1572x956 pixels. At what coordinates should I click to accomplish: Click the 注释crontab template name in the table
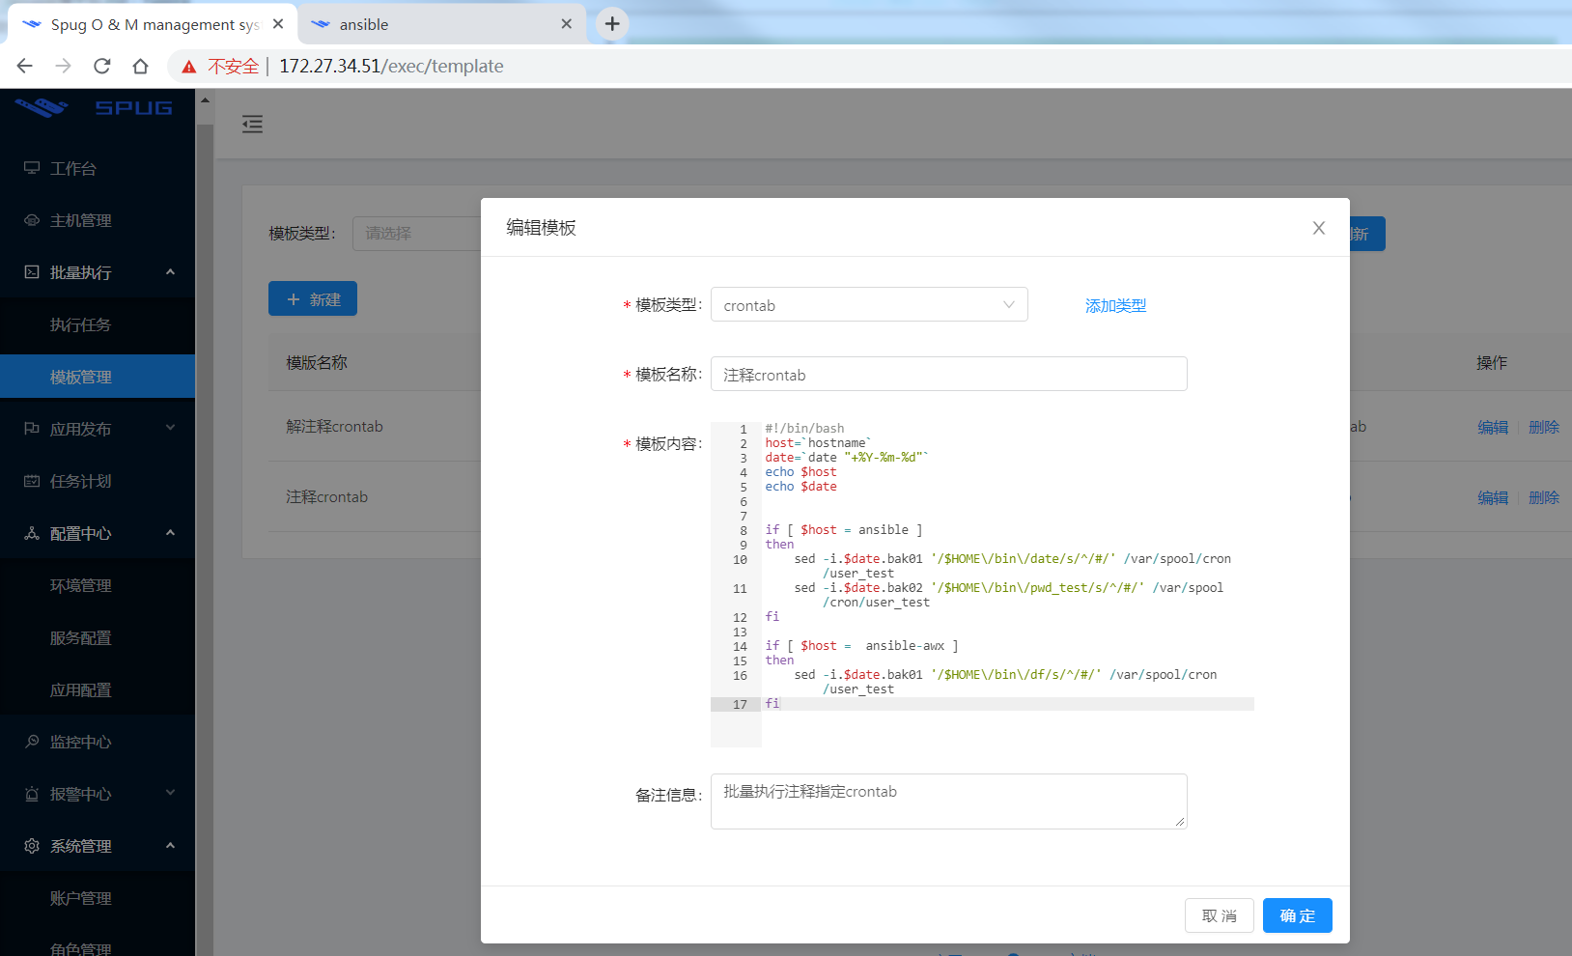[326, 497]
